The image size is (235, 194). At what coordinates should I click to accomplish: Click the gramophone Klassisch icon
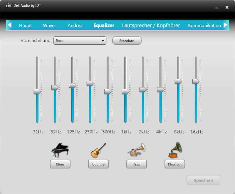pyautogui.click(x=175, y=150)
